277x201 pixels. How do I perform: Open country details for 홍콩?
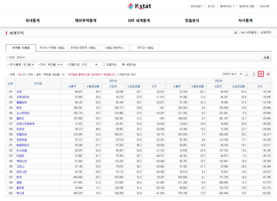[x=19, y=182]
